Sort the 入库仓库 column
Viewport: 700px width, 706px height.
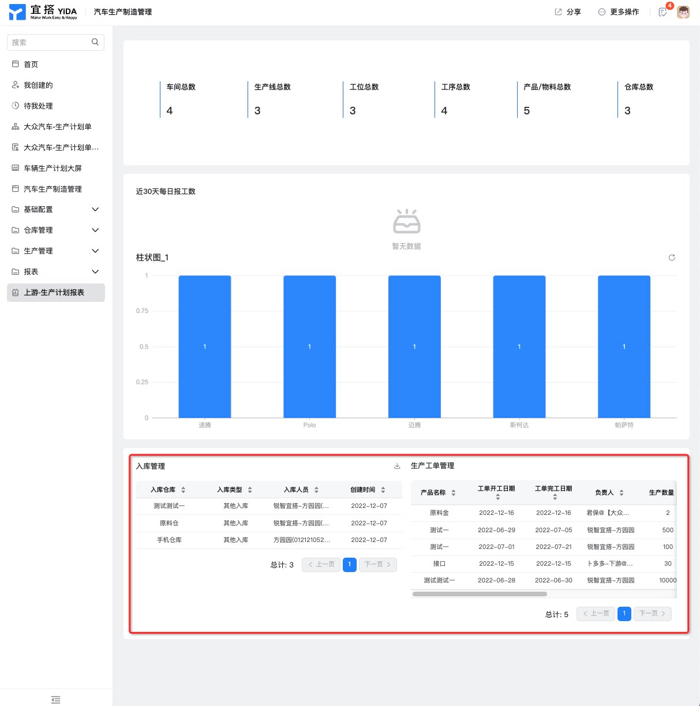(x=184, y=490)
